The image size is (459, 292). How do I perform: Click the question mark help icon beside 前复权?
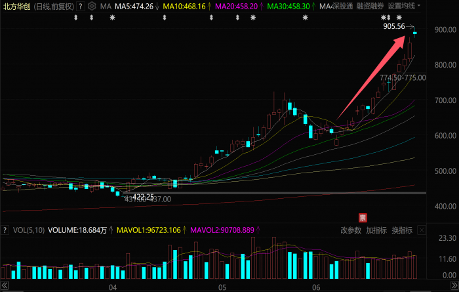(81, 6)
